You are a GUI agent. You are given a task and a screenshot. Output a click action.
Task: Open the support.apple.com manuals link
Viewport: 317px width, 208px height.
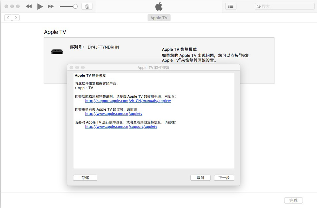click(128, 101)
